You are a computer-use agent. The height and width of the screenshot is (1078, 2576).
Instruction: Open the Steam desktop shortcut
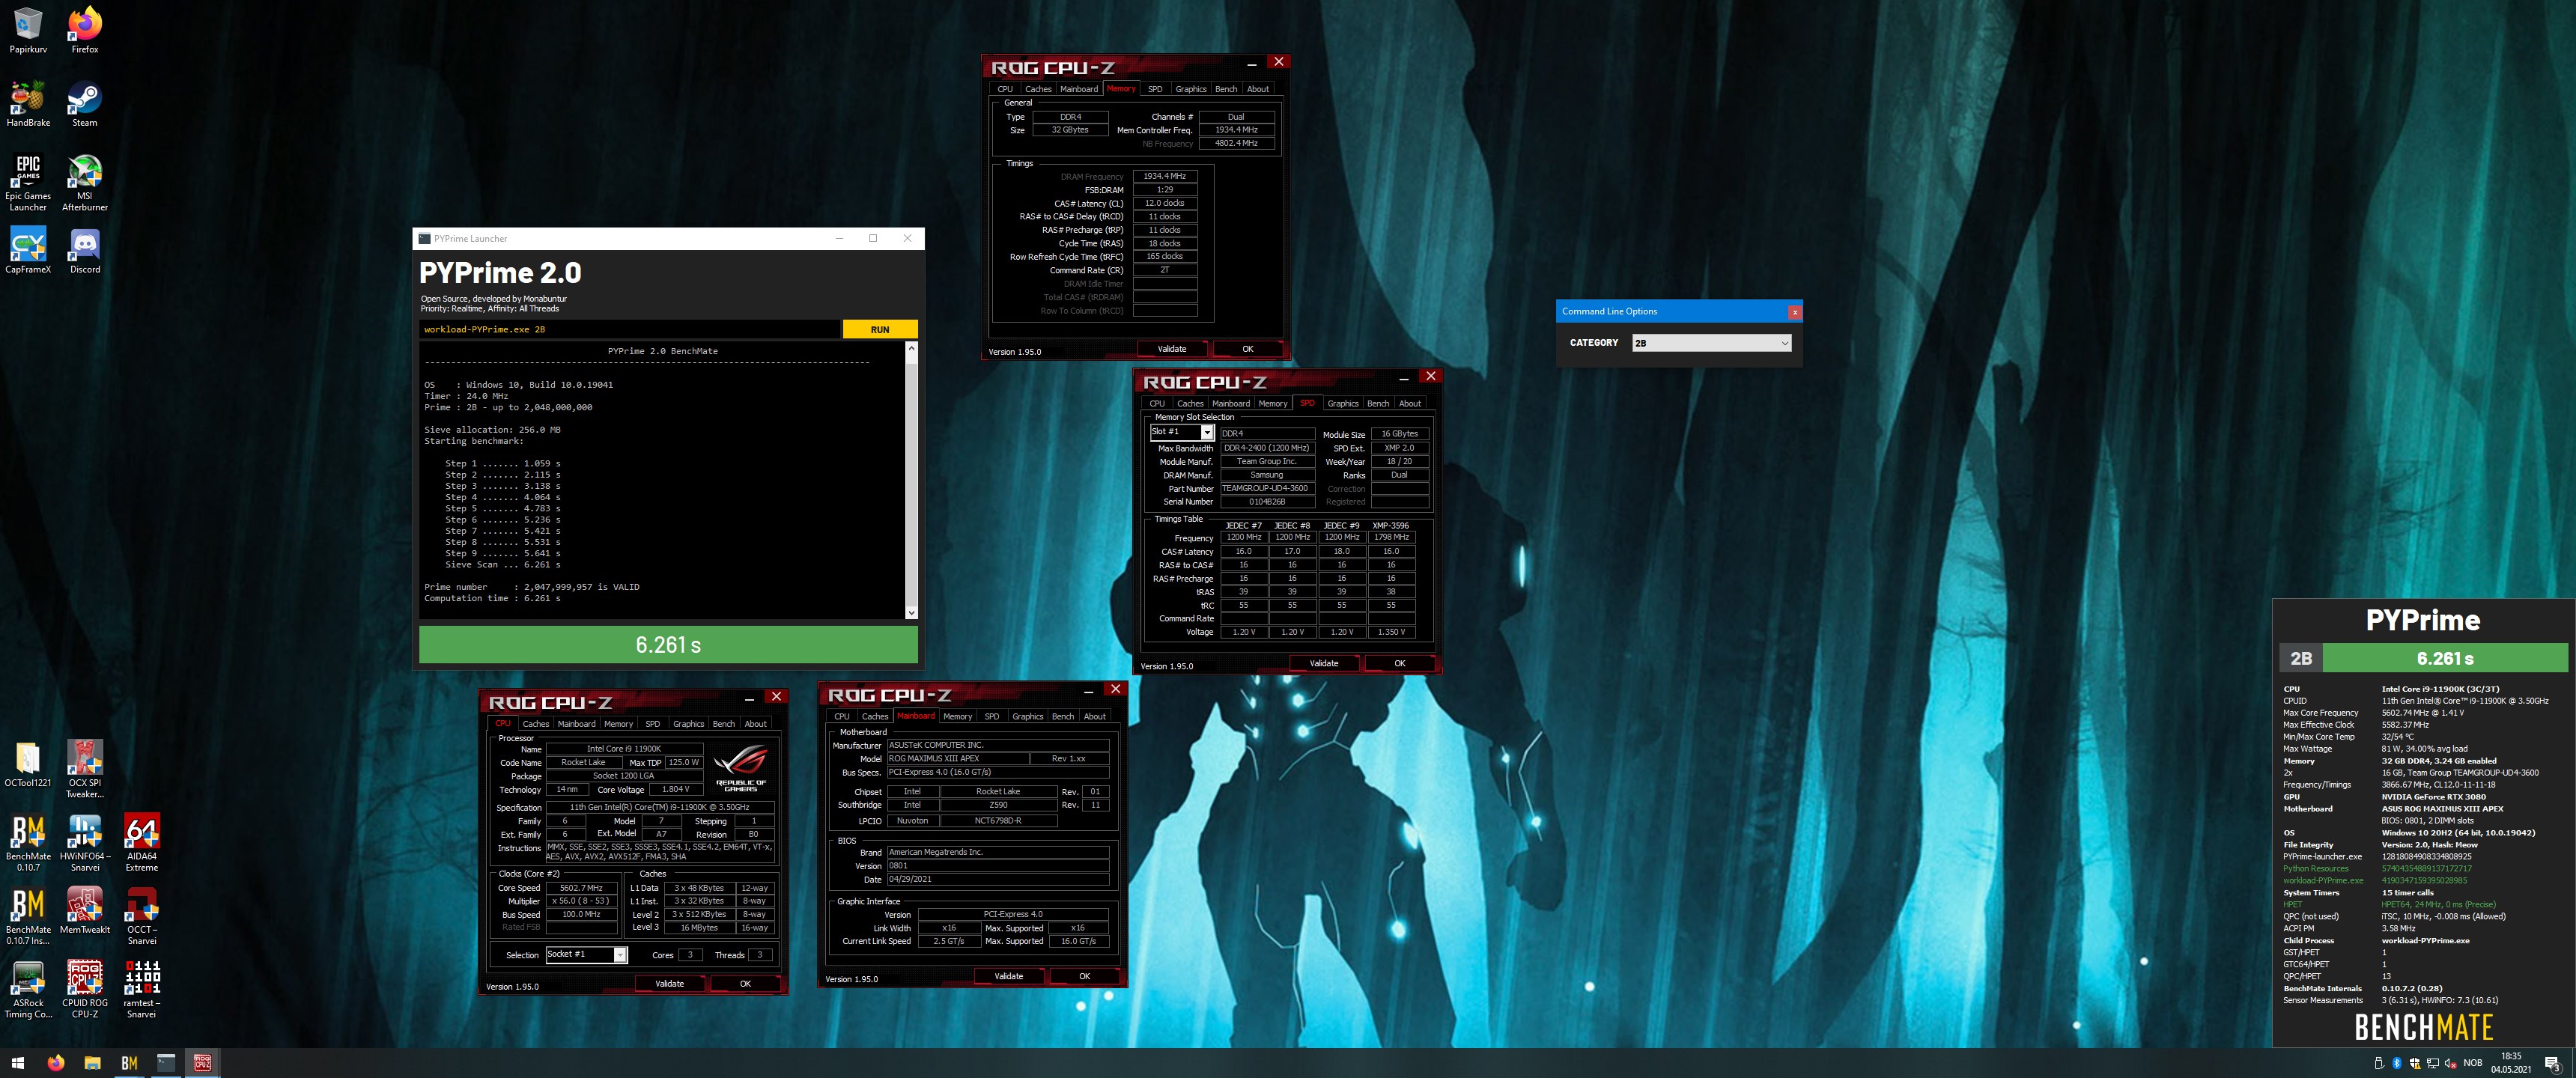tap(84, 104)
